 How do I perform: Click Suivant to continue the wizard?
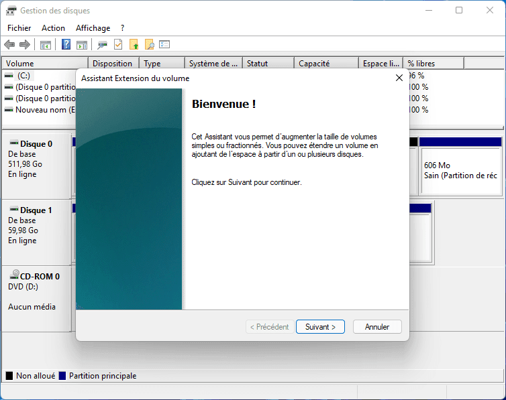[320, 327]
